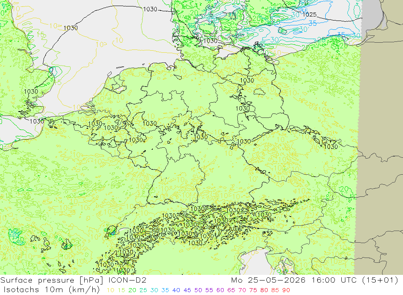
Task: Select the blue '40' legend value
Action: pyautogui.click(x=176, y=290)
